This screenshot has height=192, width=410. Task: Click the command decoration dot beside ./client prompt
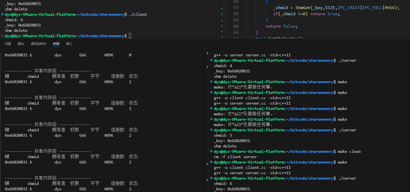2,14
